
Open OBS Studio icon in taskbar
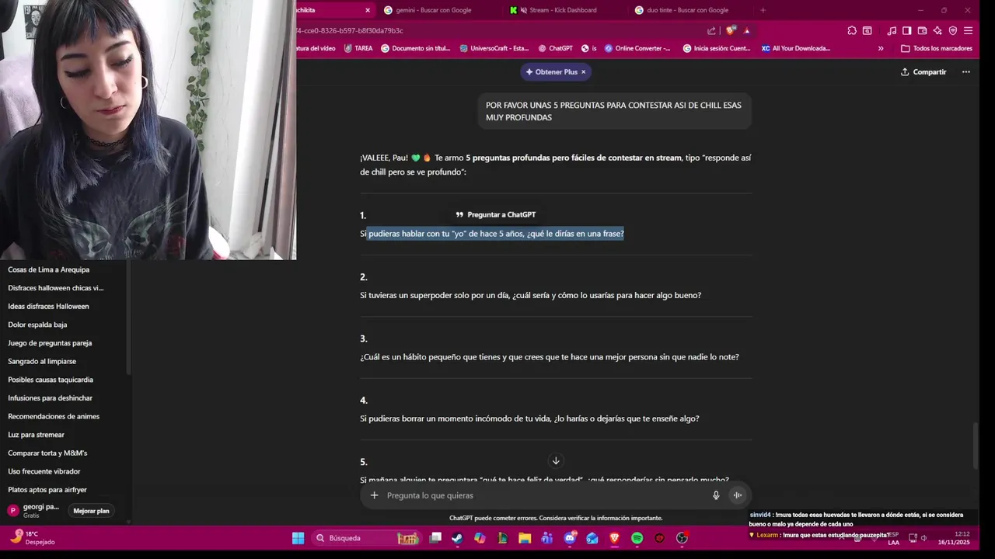(x=683, y=538)
